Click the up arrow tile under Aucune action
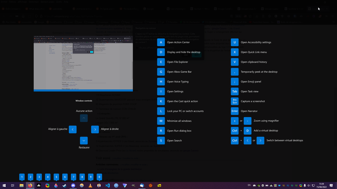Viewport: 337px width, 189px height. (x=84, y=118)
